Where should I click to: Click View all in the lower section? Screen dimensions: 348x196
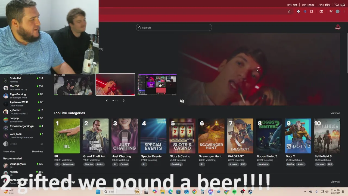335,182
